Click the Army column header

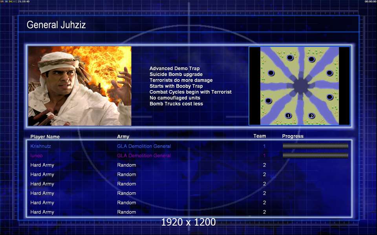pos(123,137)
